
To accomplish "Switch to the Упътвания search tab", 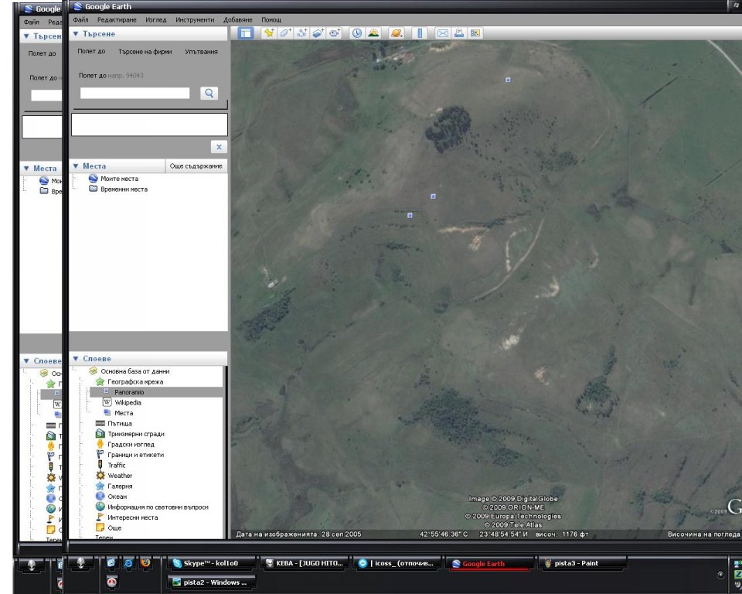I will point(201,52).
